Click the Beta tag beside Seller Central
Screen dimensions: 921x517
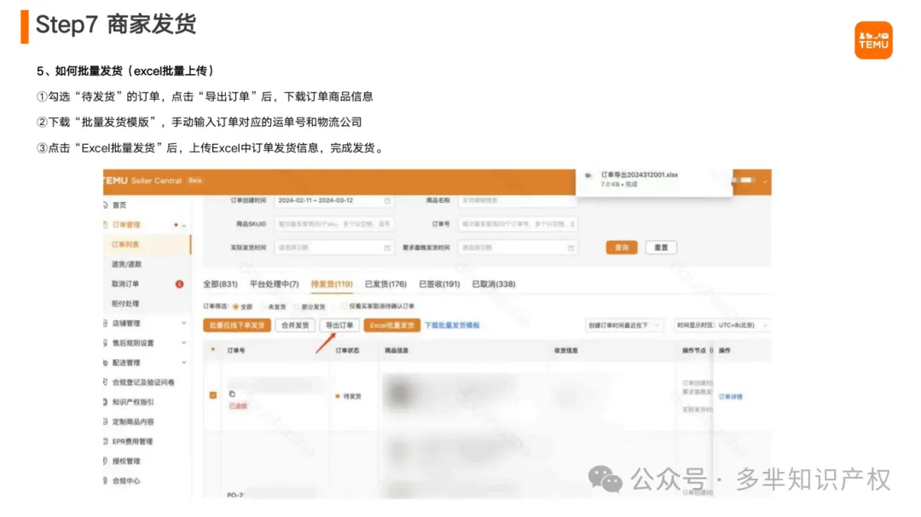(195, 181)
